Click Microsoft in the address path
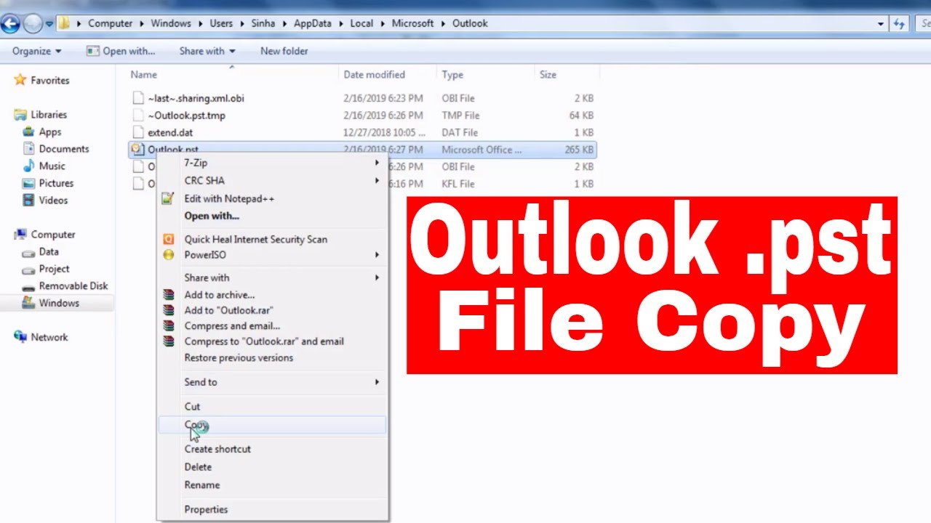Screen dimensions: 931x523 coord(412,23)
